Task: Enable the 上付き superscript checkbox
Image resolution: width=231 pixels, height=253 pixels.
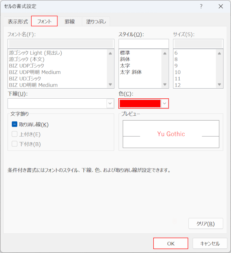Action: (x=15, y=134)
